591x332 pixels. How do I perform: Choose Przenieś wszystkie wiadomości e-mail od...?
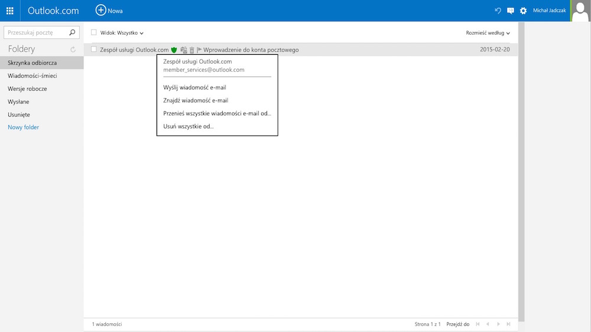pyautogui.click(x=217, y=113)
